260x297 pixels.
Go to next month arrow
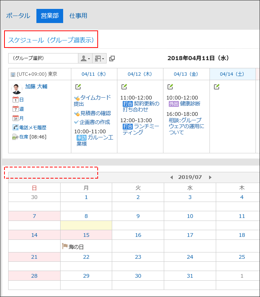point(210,177)
